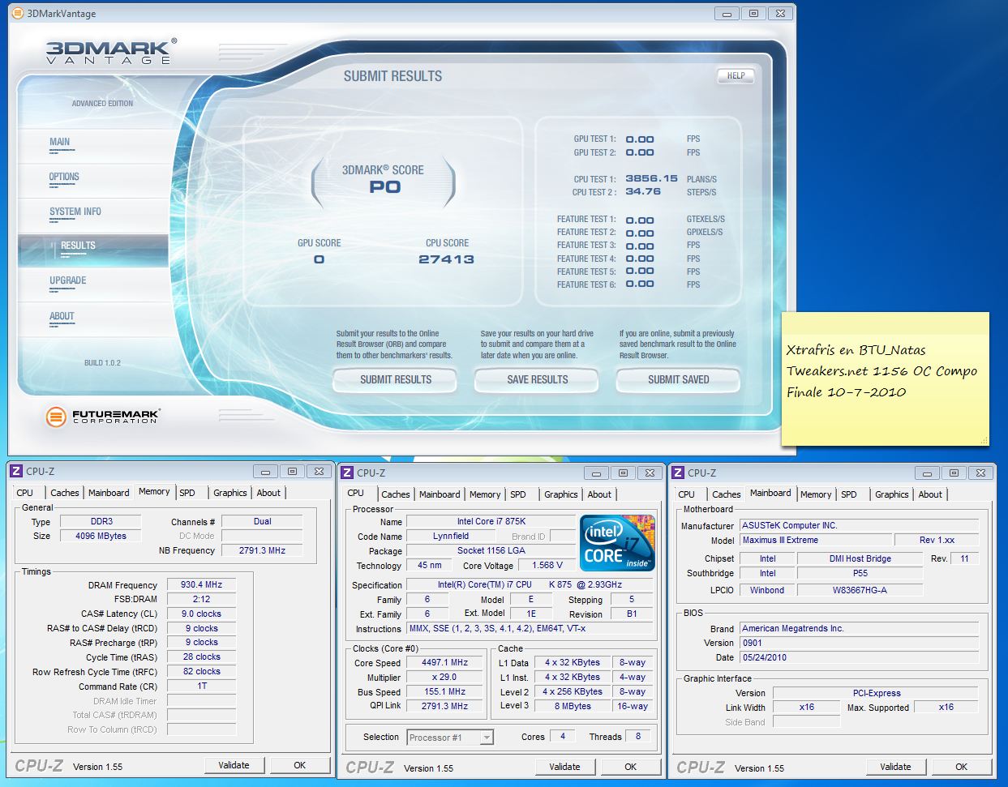
Task: Click the 3DMarkVantage title bar app icon
Action: pos(17,13)
